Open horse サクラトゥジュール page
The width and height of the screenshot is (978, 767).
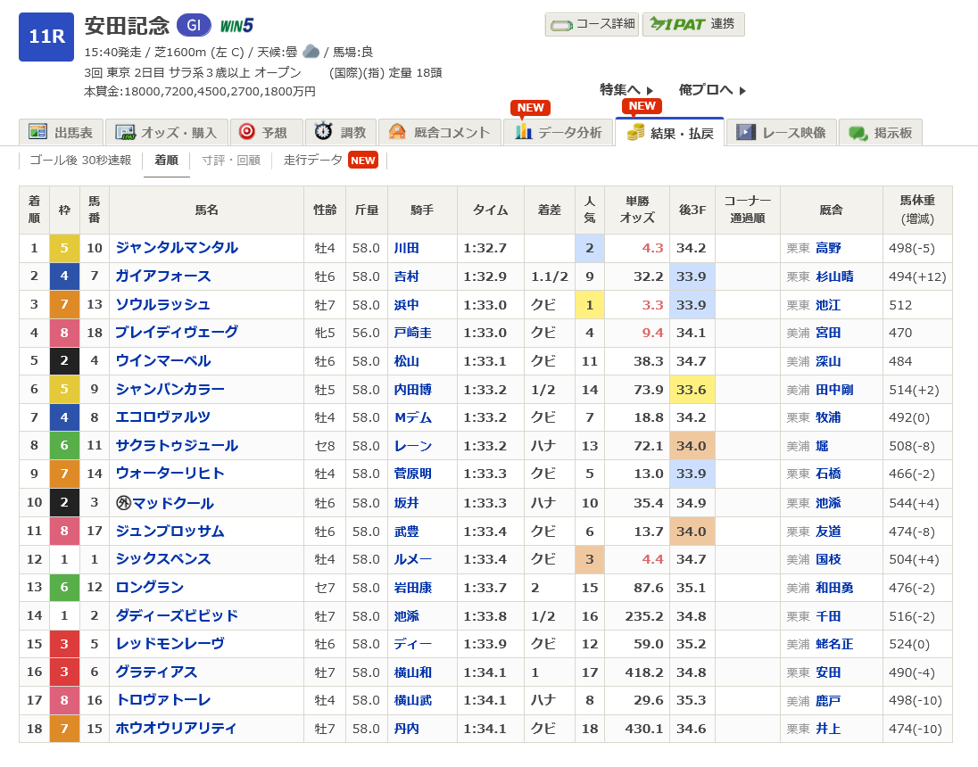[x=178, y=445]
